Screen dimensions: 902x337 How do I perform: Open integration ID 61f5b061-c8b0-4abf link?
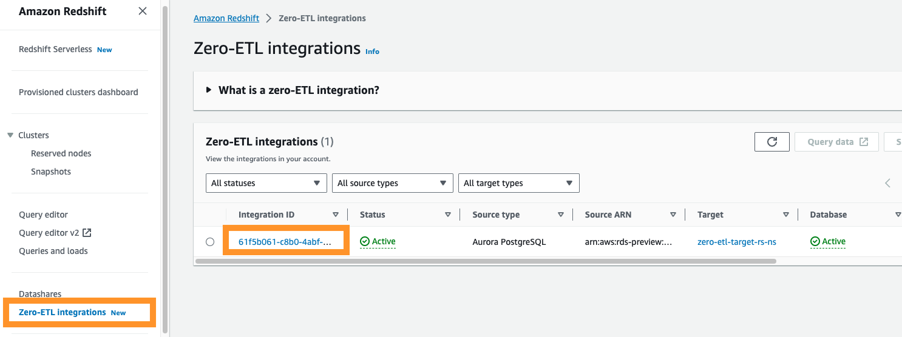tap(285, 242)
